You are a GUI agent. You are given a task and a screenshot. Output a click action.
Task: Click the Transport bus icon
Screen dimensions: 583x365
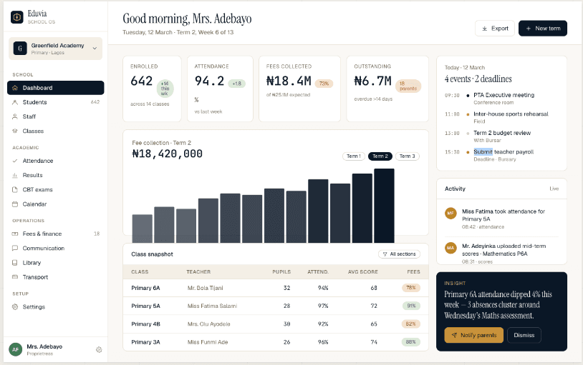(15, 277)
